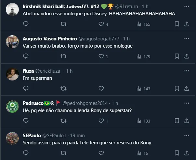Screen dimensions: 196x160
Task: View analytics showing 143 on fiuza's tweet
Action: pyautogui.click(x=143, y=89)
